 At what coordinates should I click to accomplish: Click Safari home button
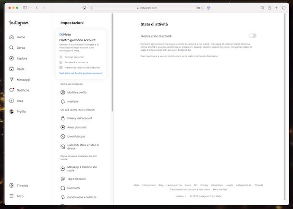coord(85,8)
